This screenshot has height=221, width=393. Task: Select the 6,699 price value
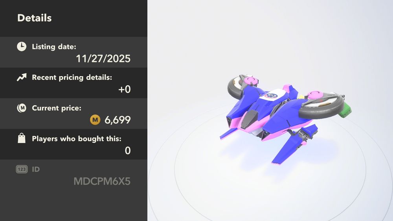pyautogui.click(x=118, y=120)
